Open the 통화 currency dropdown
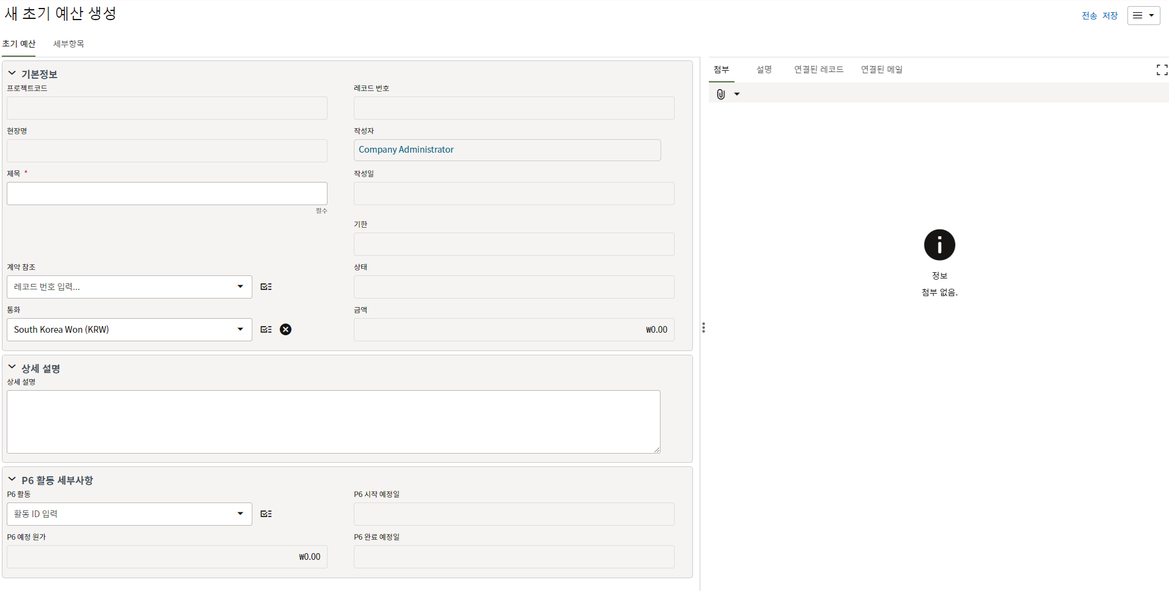 pyautogui.click(x=240, y=330)
